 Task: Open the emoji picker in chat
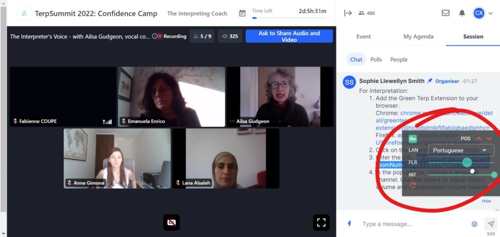pos(475,224)
